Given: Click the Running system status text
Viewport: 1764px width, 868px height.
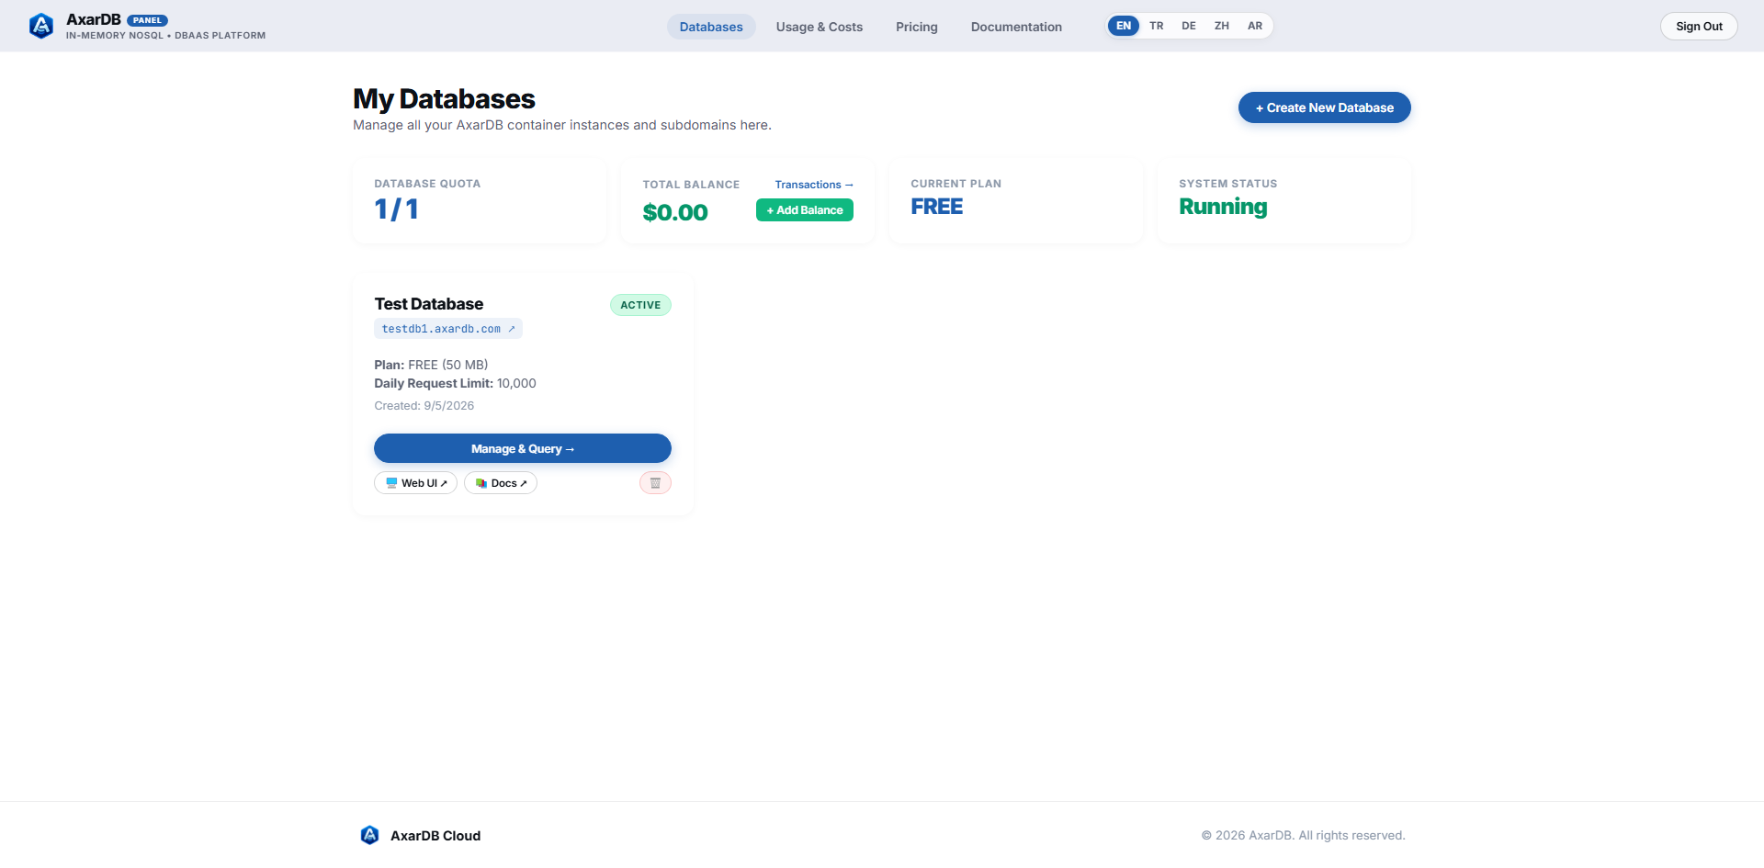Looking at the screenshot, I should pos(1223,207).
